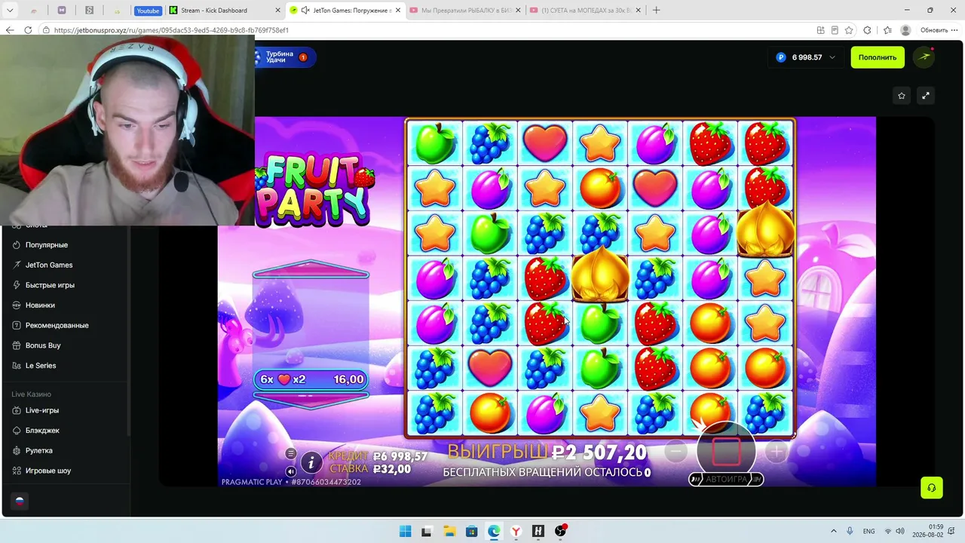Show hidden system tray icons

coord(833,531)
